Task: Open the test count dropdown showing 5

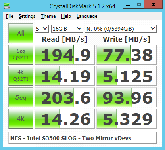Action: tap(42, 28)
